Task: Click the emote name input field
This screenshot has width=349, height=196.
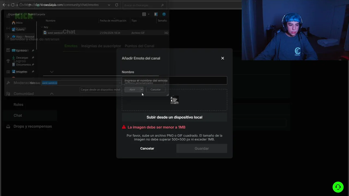Action: pos(174,81)
